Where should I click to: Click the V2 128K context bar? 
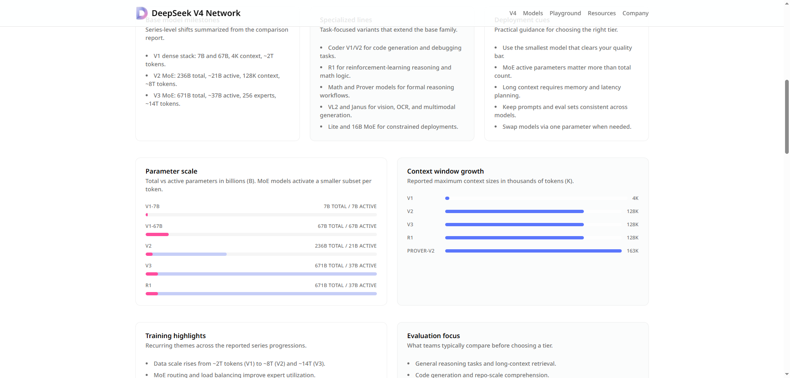click(513, 211)
